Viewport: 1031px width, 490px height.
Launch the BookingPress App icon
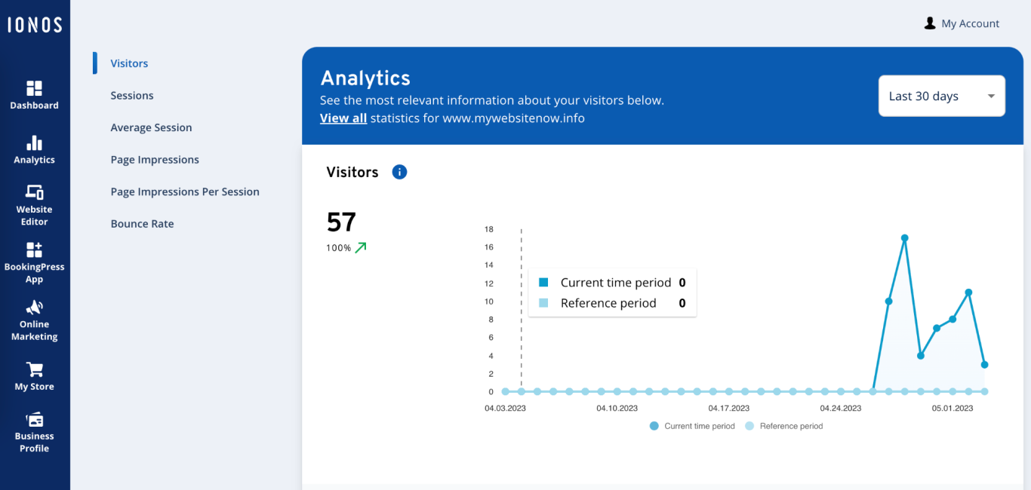point(35,250)
